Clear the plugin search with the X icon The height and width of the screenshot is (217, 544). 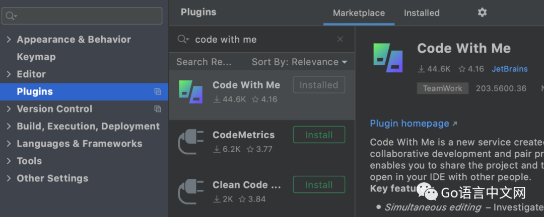(340, 39)
